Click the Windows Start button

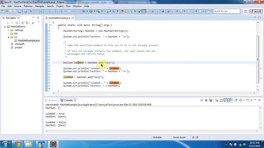[x=5, y=144]
